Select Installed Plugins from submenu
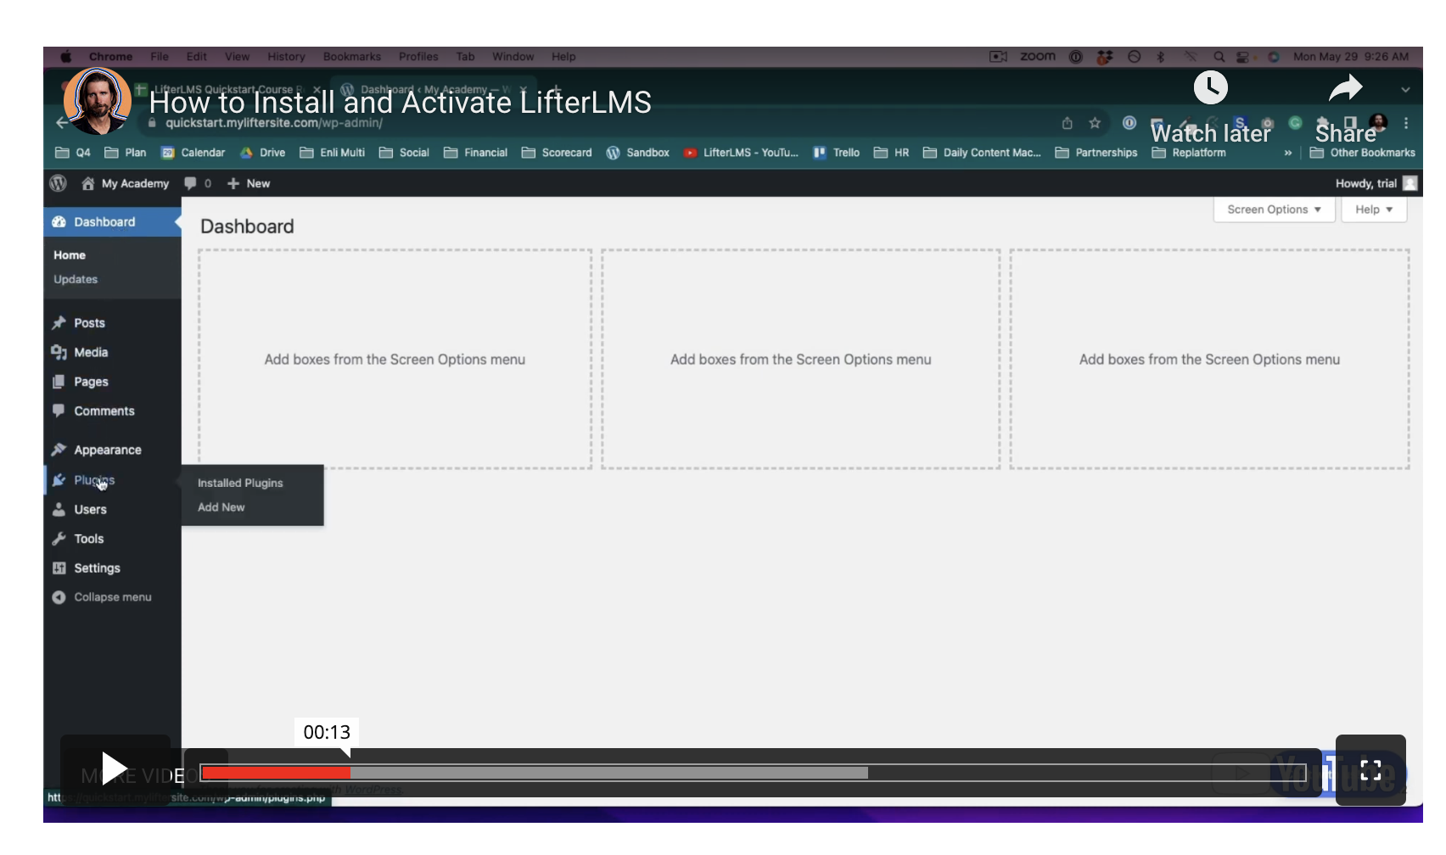Viewport: 1446px width, 855px height. pyautogui.click(x=240, y=483)
